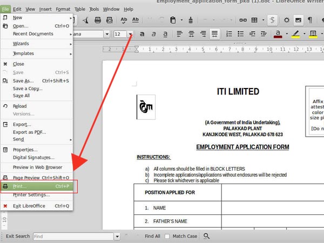Image resolution: width=324 pixels, height=243 pixels.
Task: Click the Print toolbar icon
Action: pyautogui.click(x=98, y=20)
